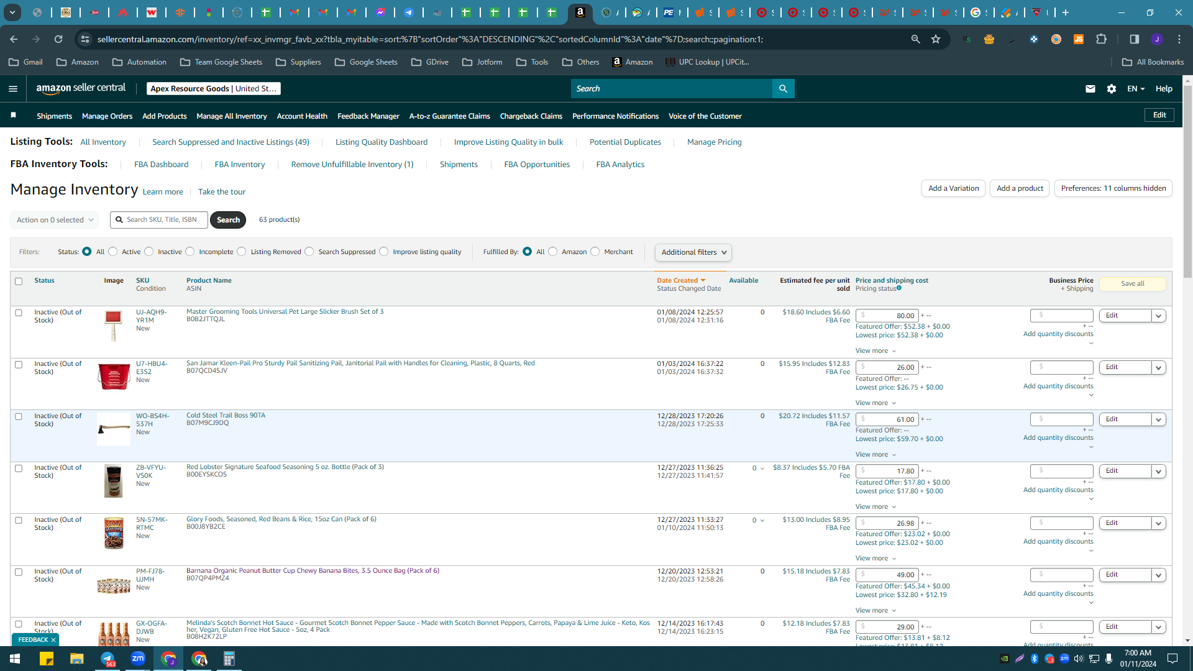Screen dimensions: 1193x671
Task: Click the yellow Save all button
Action: (x=1132, y=283)
